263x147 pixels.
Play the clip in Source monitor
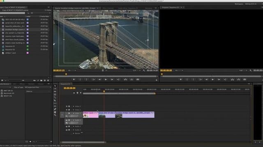tap(106, 80)
